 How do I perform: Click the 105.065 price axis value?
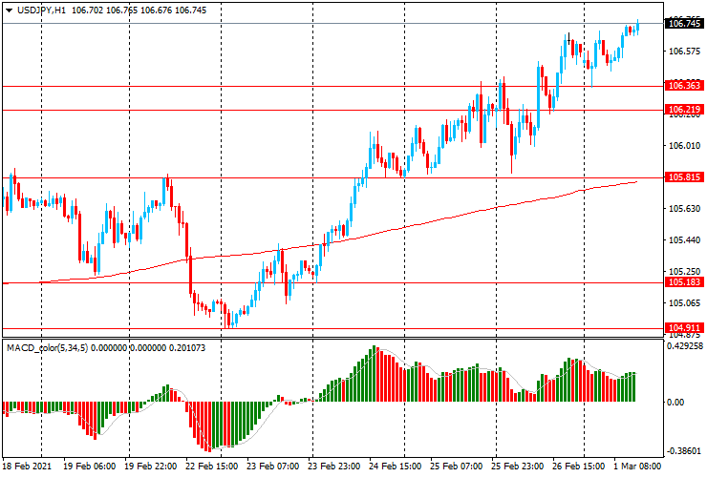coord(684,303)
